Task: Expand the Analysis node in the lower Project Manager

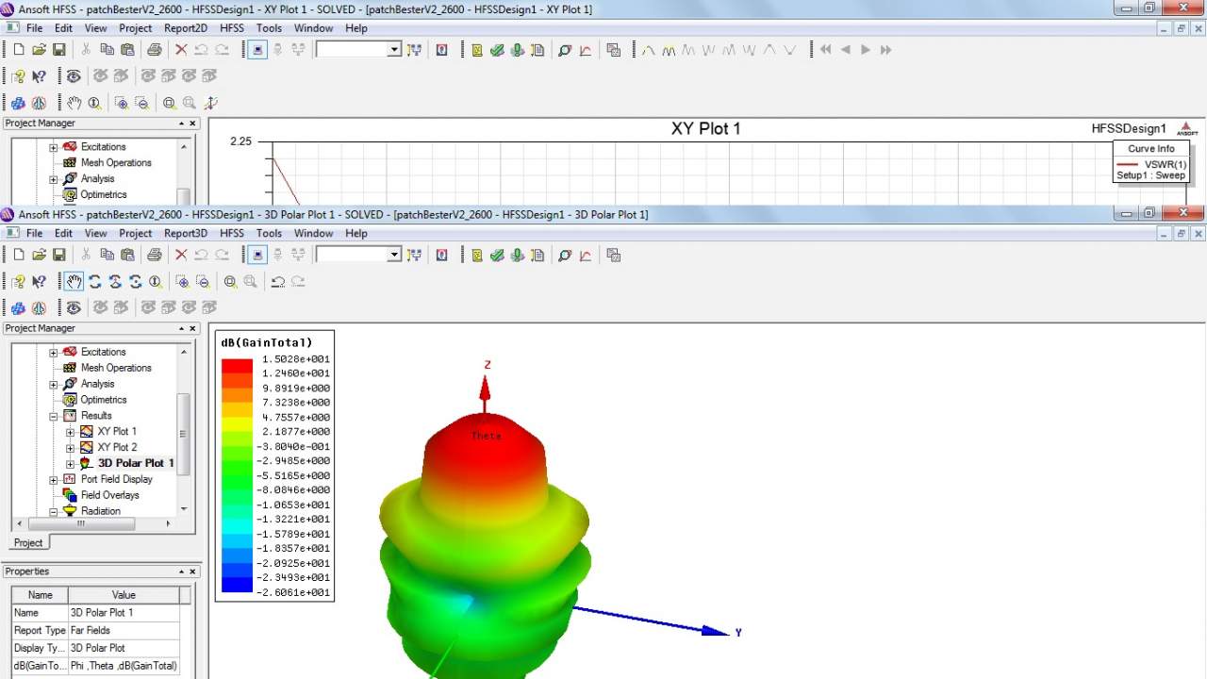Action: click(x=54, y=384)
